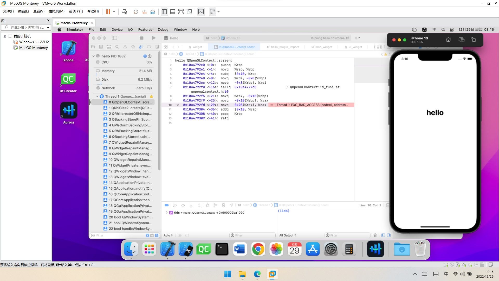Screen dimensions: 499x281
Task: Select stack frame 2 QRhi::create
Action: coord(130,114)
